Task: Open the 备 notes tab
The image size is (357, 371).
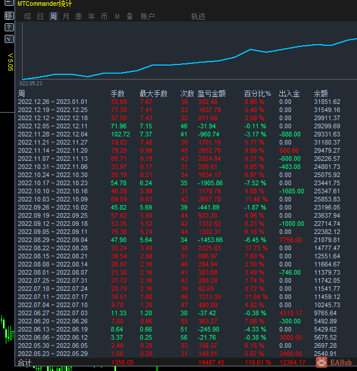Action: point(129,16)
